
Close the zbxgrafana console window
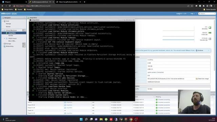[x=134, y=20]
